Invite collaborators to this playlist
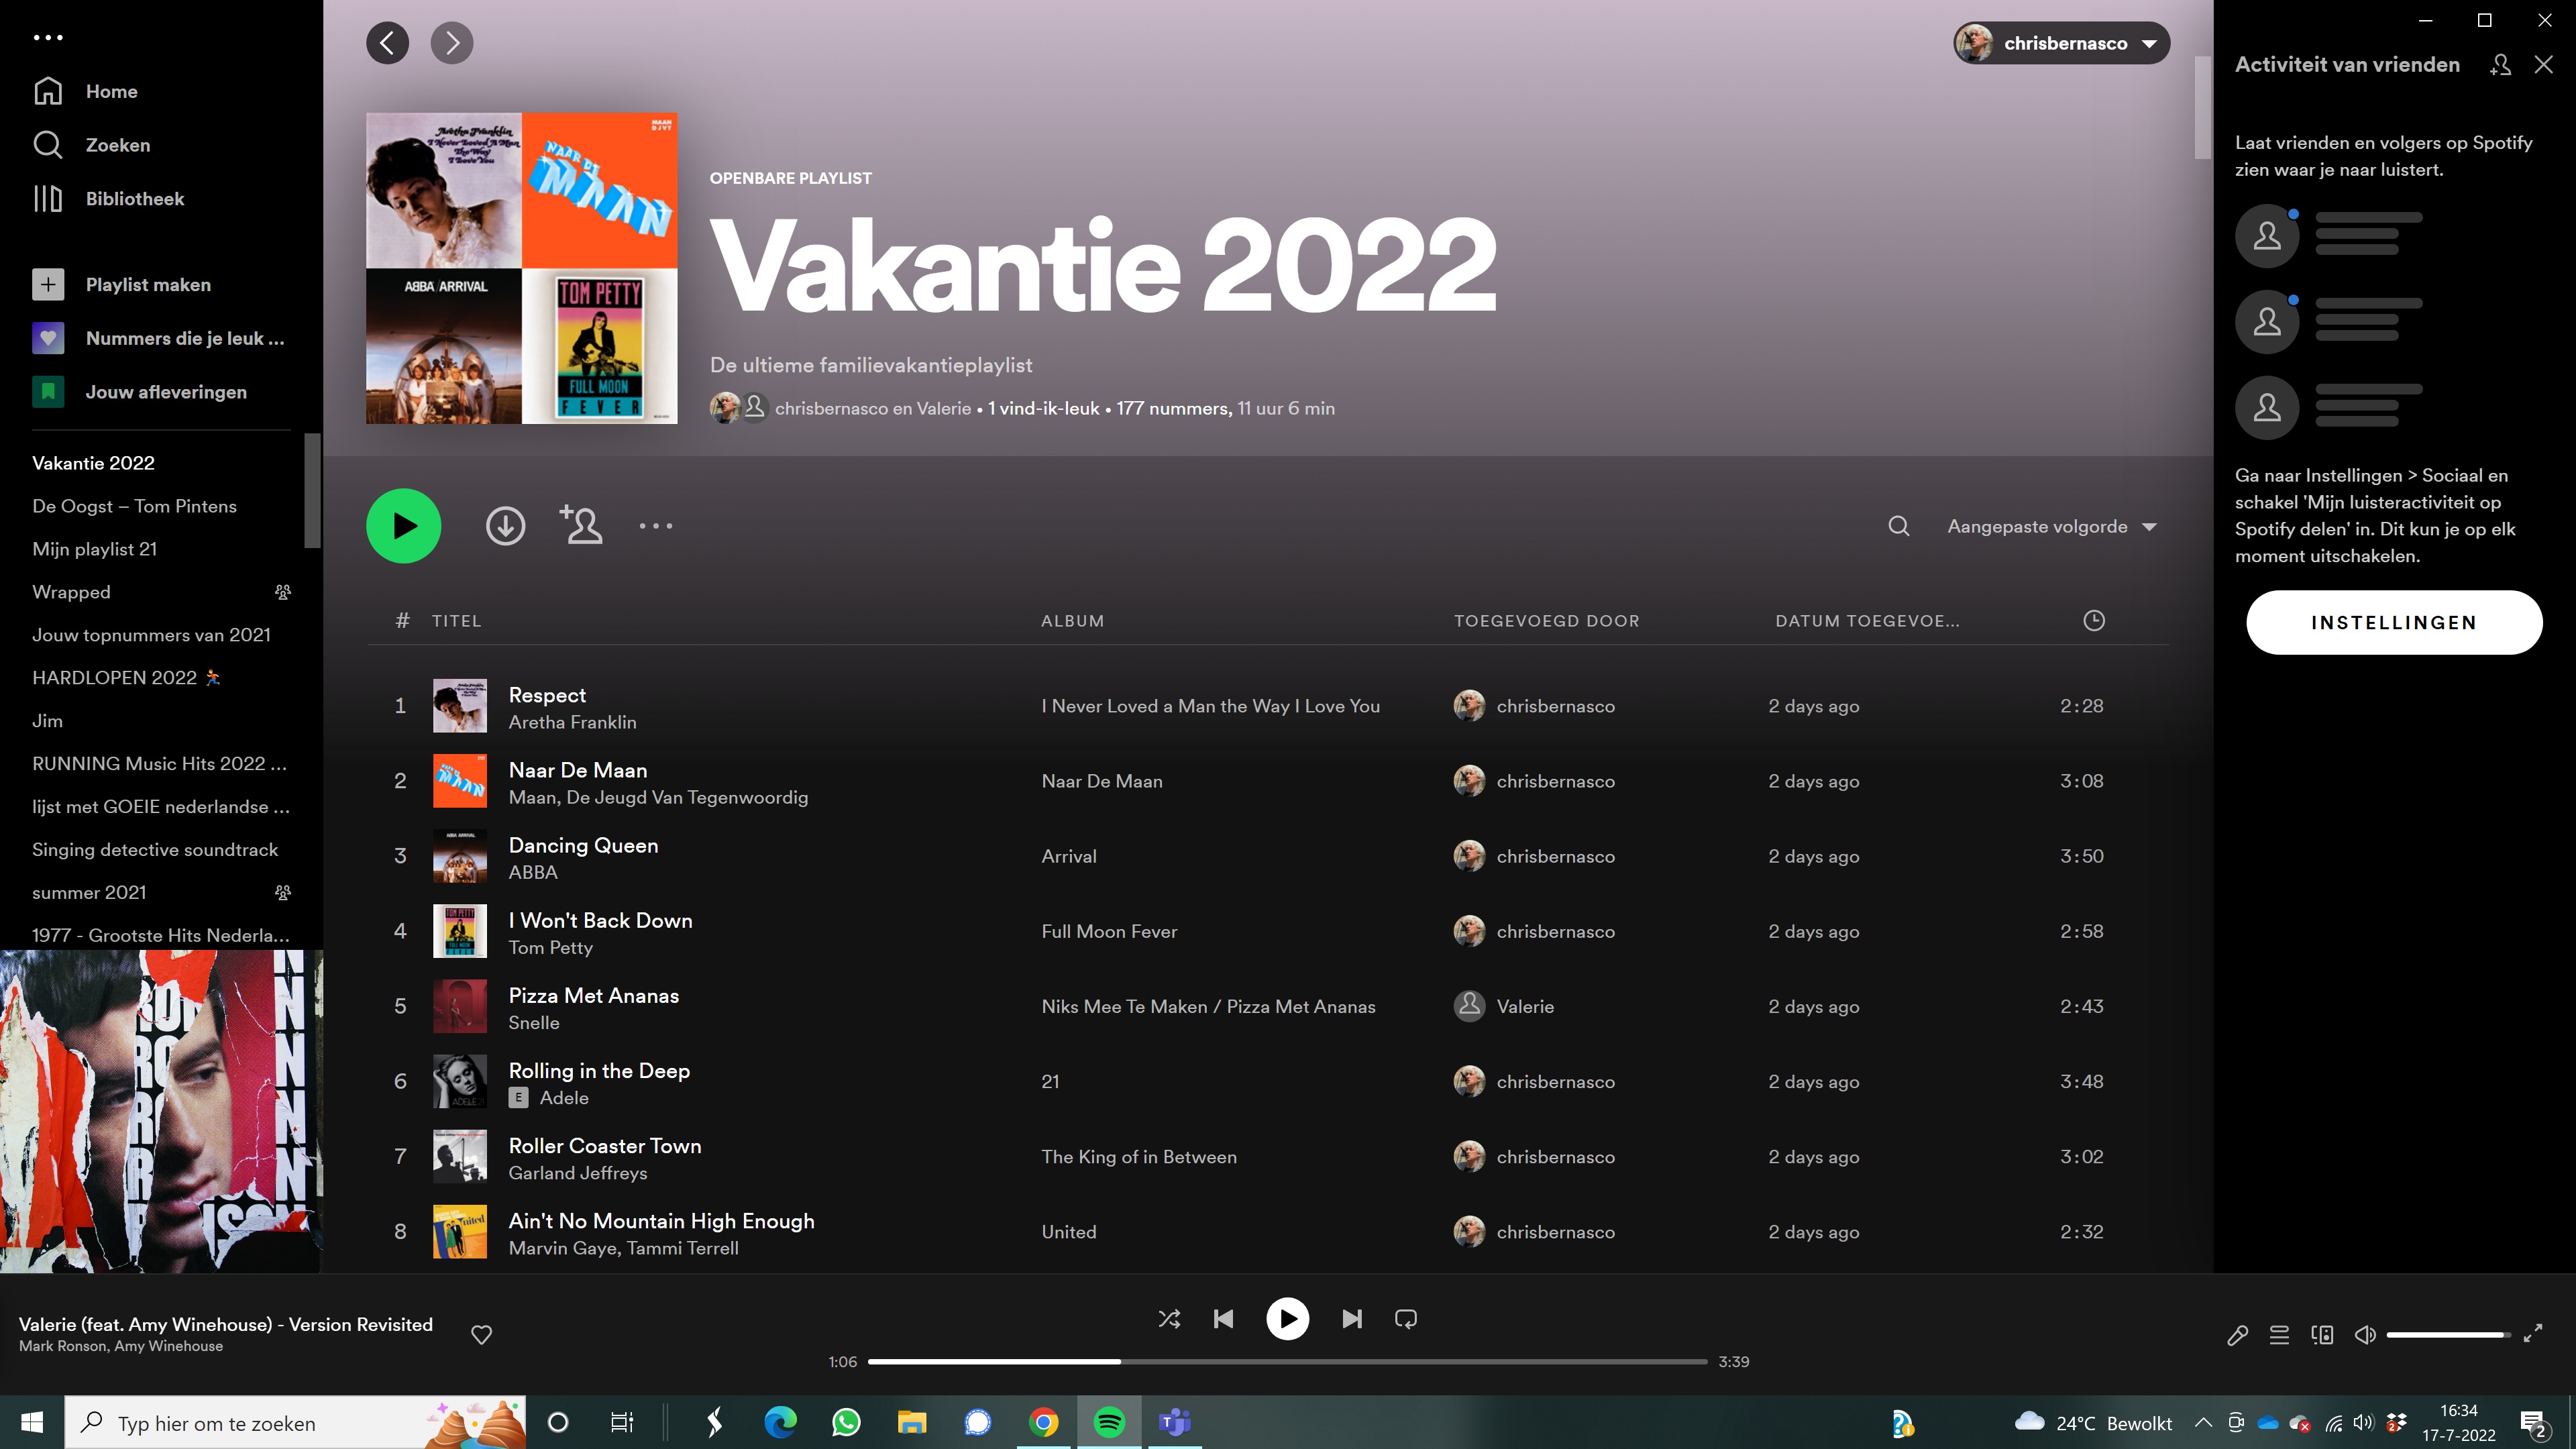2576x1449 pixels. (581, 526)
